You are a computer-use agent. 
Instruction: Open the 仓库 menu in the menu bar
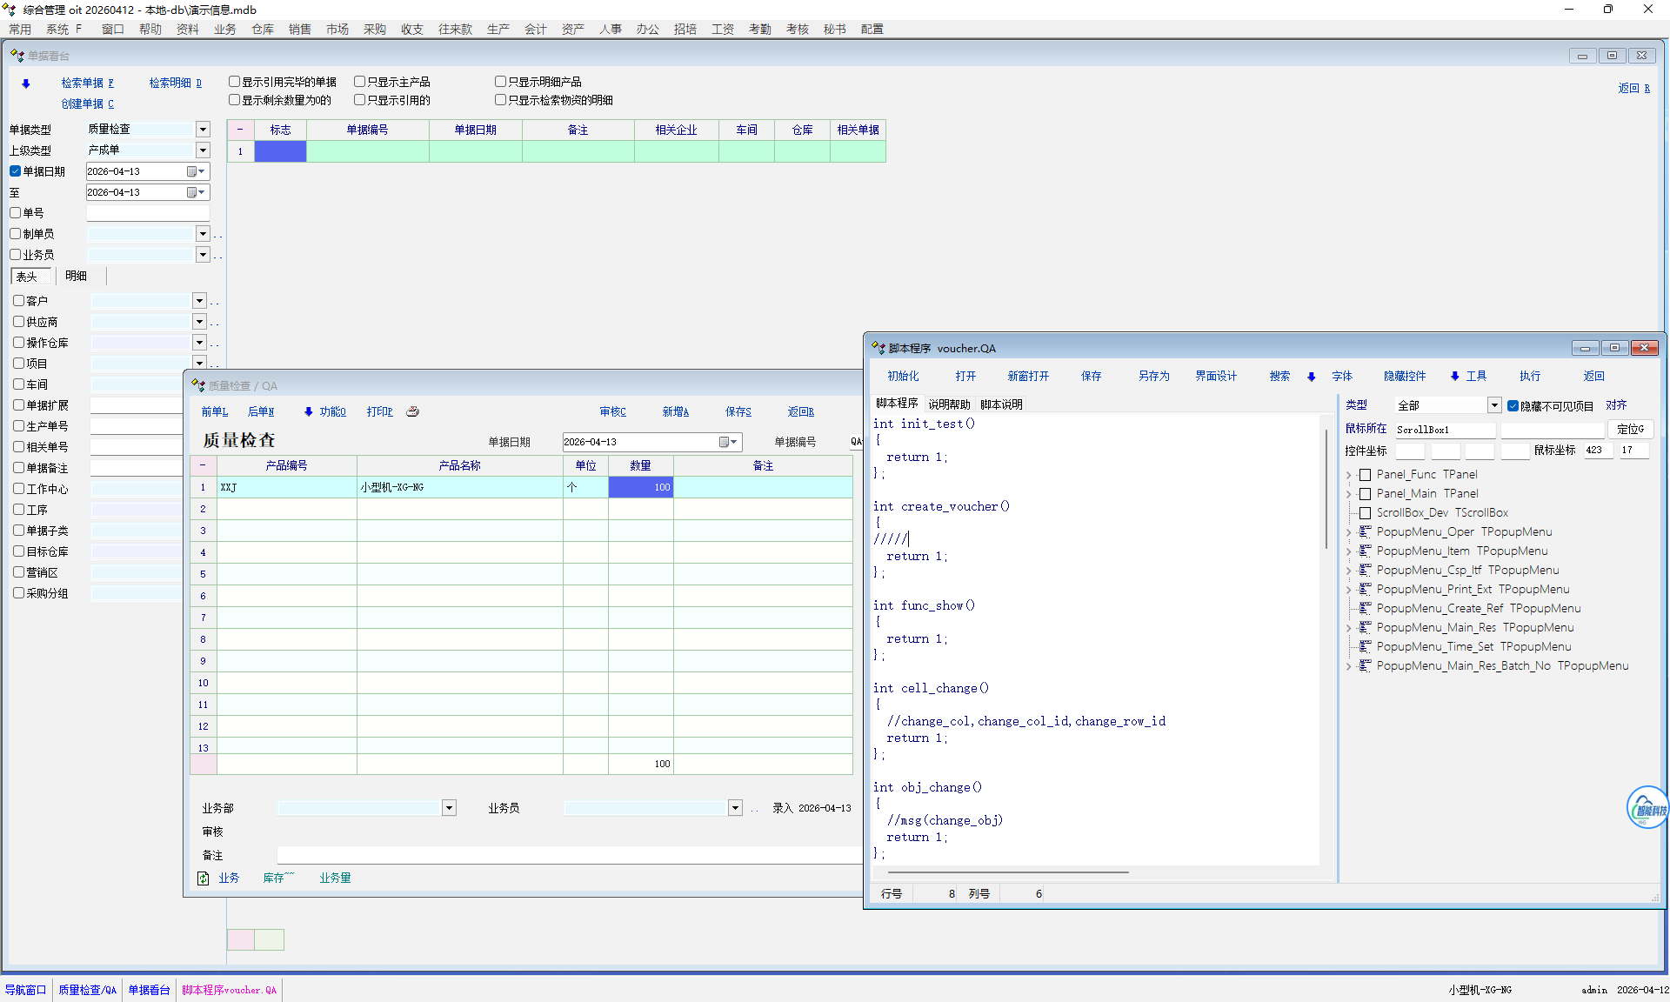pos(263,29)
